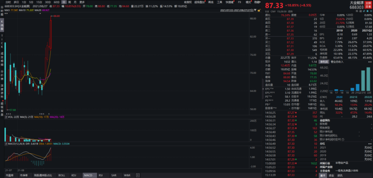373x178 pixels.
Task: Open the K线图 sidebar view
Action: (2, 26)
